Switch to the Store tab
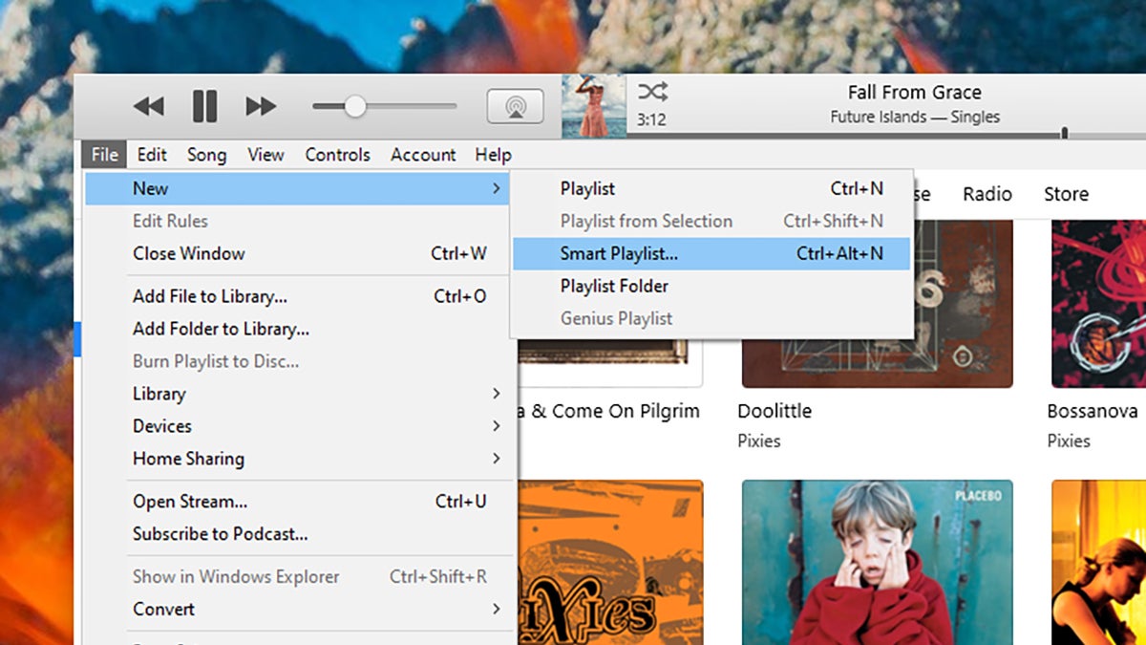 point(1066,194)
